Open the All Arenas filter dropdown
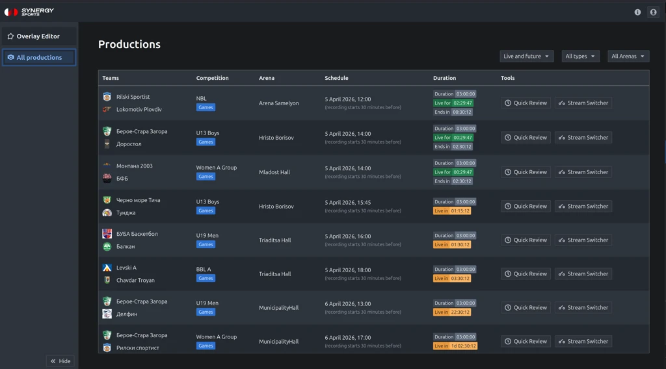Image resolution: width=666 pixels, height=369 pixels. coord(628,57)
